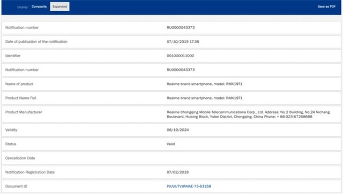This screenshot has height=194, width=343.
Task: Click the Date of publication label
Action: pos(36,42)
